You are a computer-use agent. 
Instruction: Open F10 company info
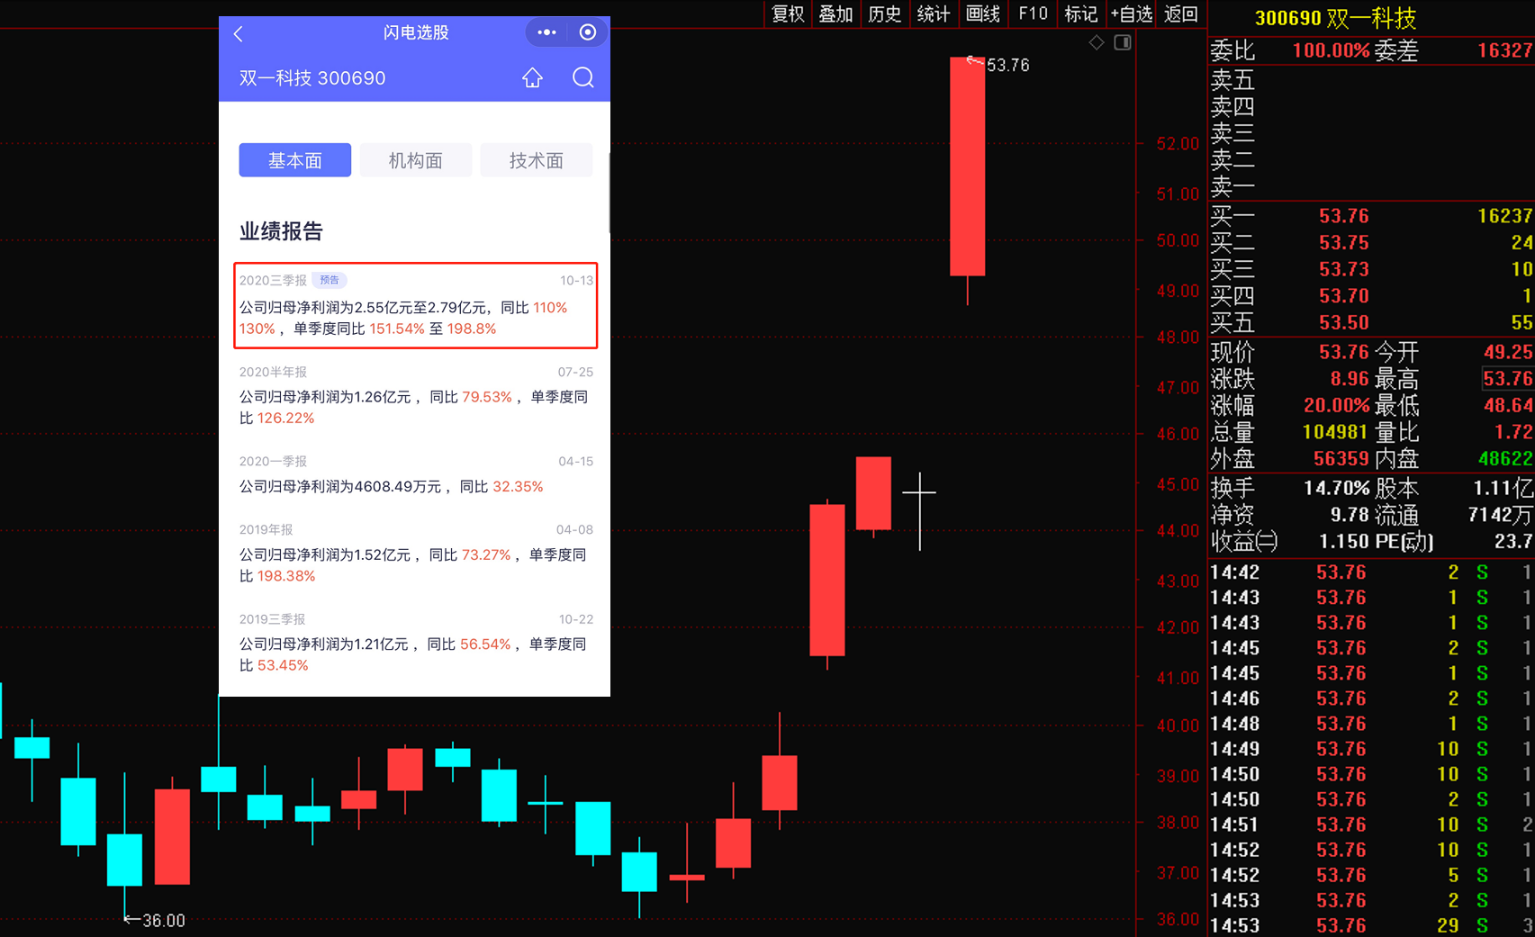(1033, 14)
